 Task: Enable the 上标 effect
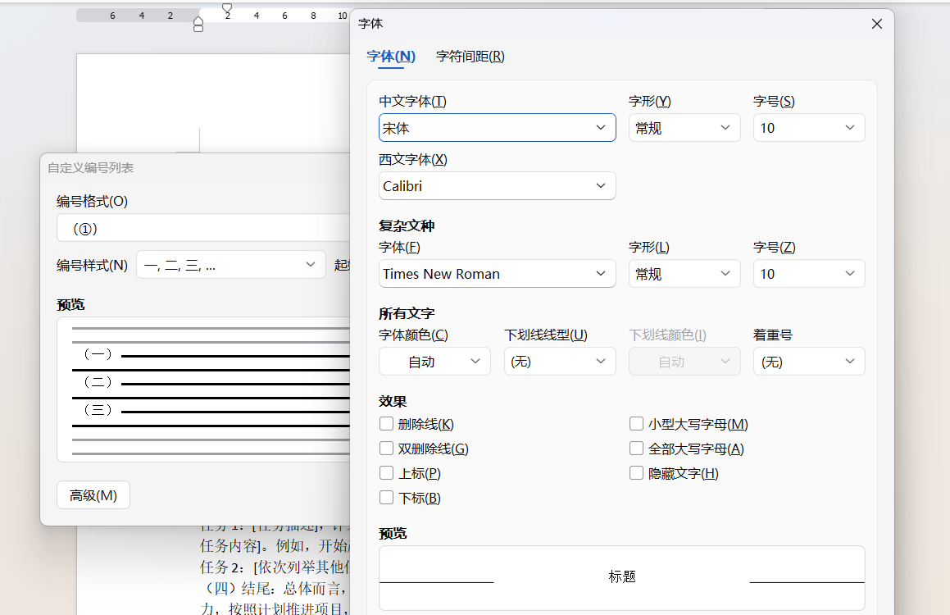coord(386,473)
